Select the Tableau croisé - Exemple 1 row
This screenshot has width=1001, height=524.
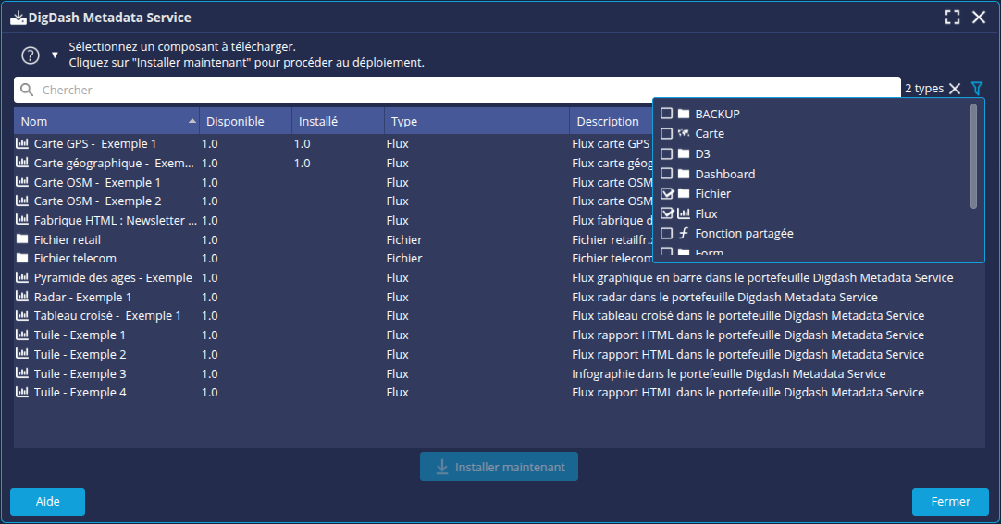(x=107, y=316)
